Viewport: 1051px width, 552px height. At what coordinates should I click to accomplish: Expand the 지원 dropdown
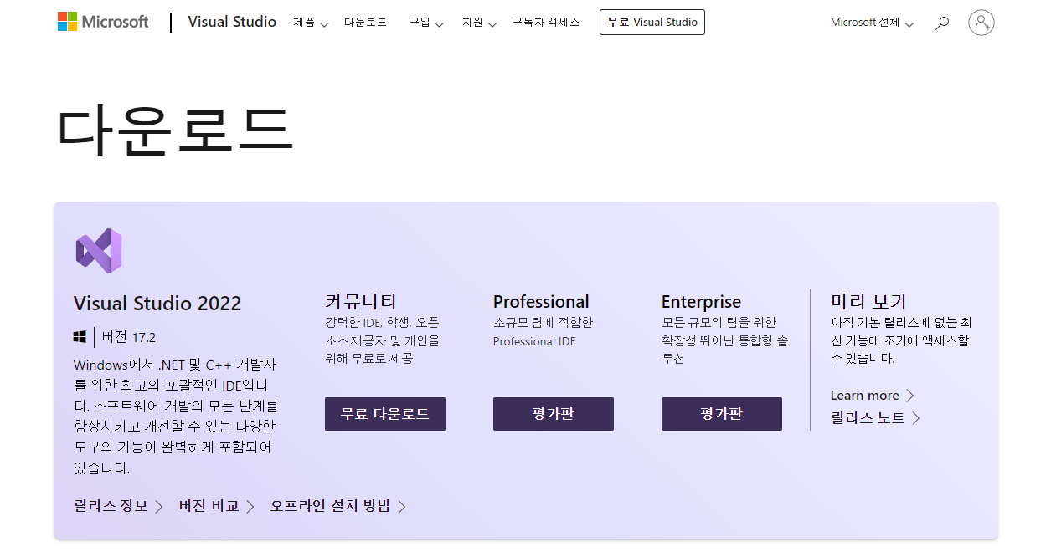[x=479, y=23]
